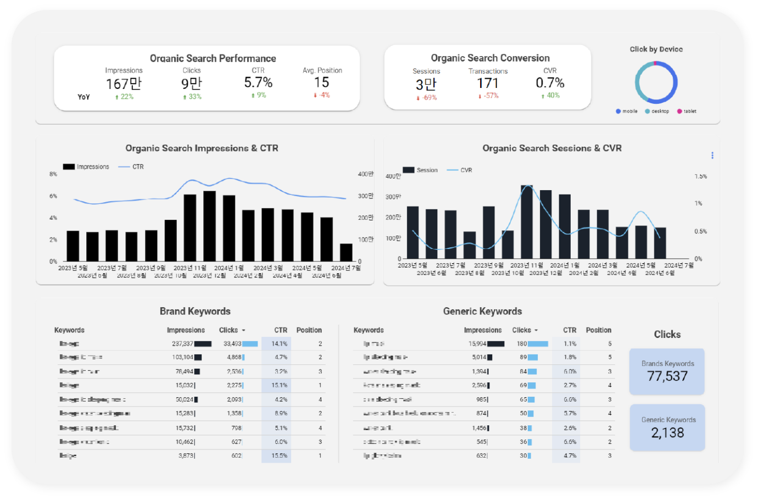Click the Click by Device donut chart
This screenshot has width=758, height=500.
tap(656, 82)
